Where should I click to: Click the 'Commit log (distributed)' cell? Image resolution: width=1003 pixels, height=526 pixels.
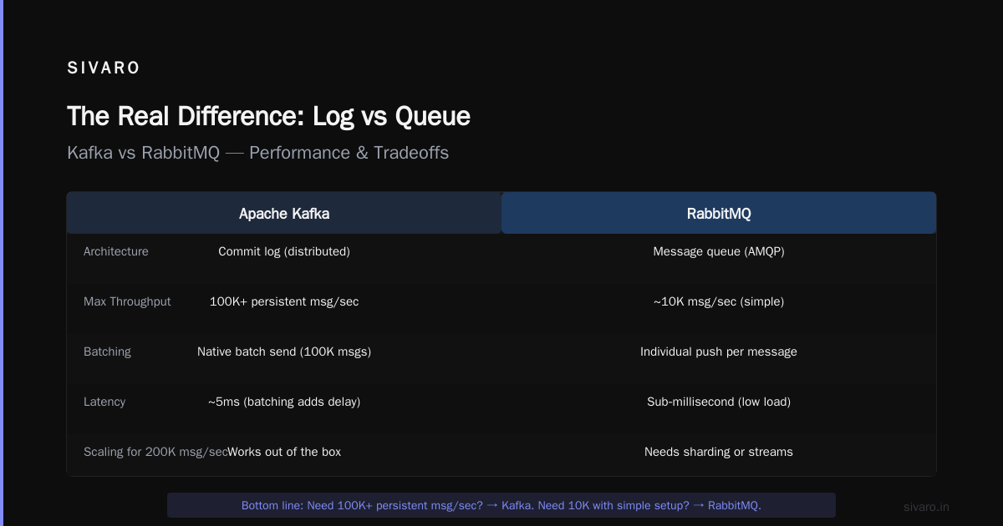tap(284, 251)
